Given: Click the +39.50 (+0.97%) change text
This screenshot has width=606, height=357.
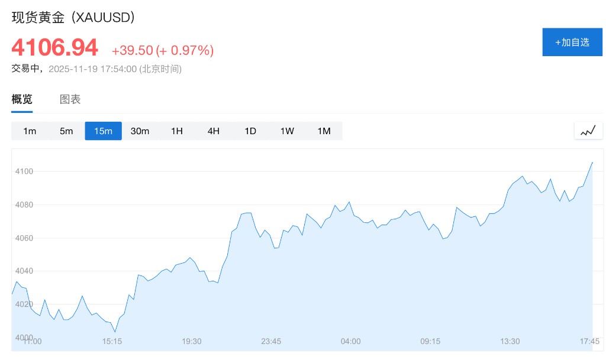Looking at the screenshot, I should coord(162,51).
